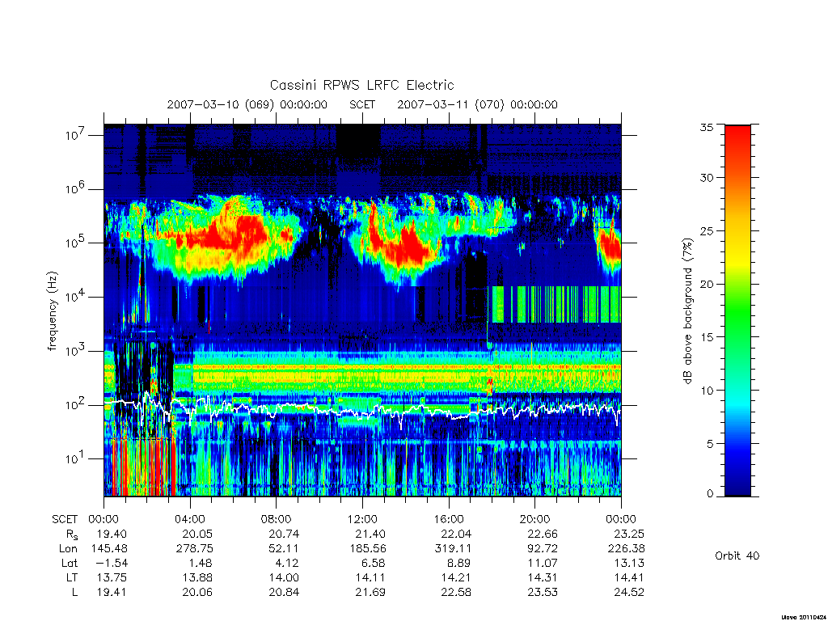828x621 pixels.
Task: Click the frequency (Hz) axis label
Action: (52, 311)
